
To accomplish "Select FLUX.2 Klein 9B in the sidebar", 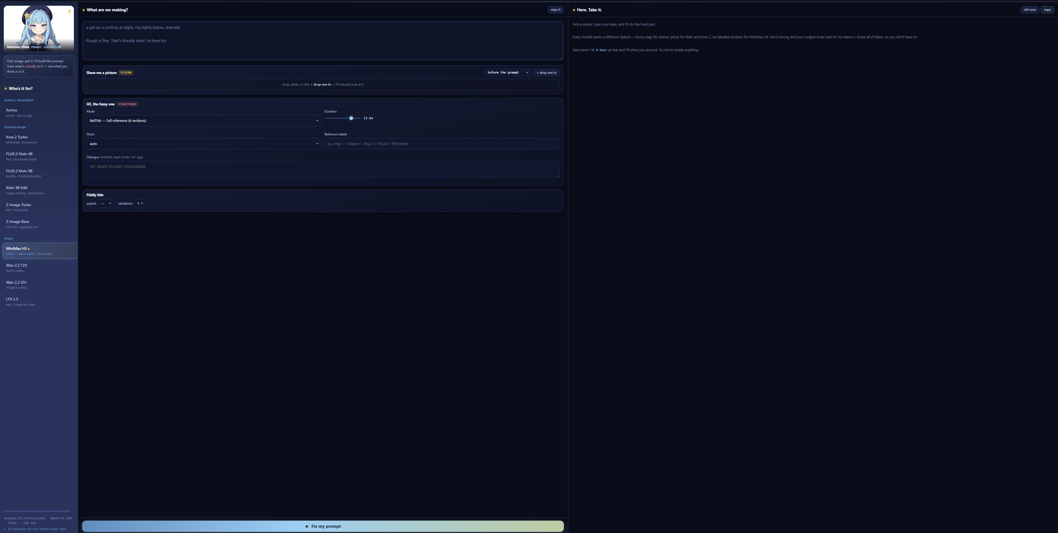I will tap(40, 173).
